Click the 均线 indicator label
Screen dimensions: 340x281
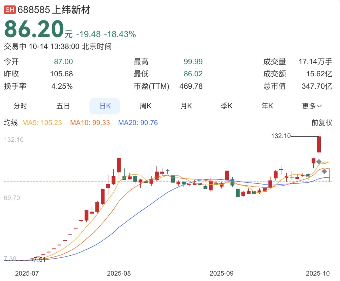pyautogui.click(x=11, y=123)
